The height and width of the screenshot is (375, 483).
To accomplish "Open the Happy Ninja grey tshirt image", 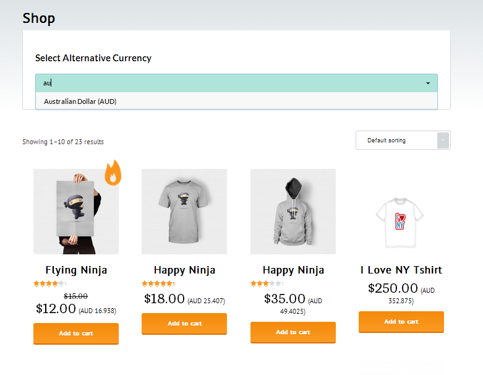I will (x=184, y=212).
